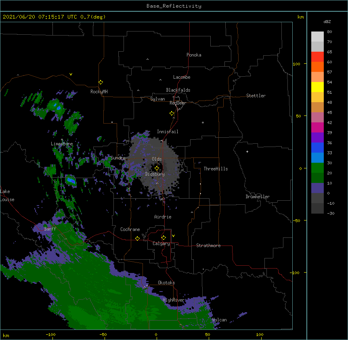Image resolution: width=348 pixels, height=340 pixels.
Task: Click the Sylvan label
Action: click(157, 99)
